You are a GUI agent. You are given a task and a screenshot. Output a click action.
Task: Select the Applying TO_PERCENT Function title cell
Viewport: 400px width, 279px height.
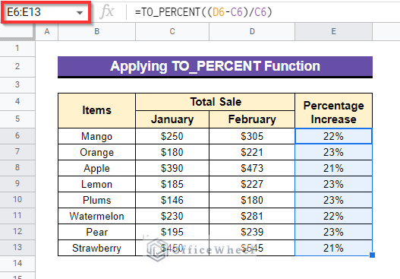pyautogui.click(x=215, y=66)
